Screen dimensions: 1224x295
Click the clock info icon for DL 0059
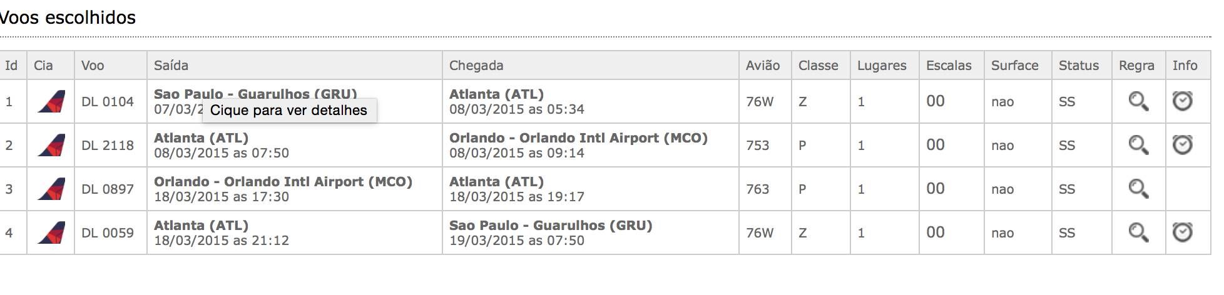[x=1182, y=232]
